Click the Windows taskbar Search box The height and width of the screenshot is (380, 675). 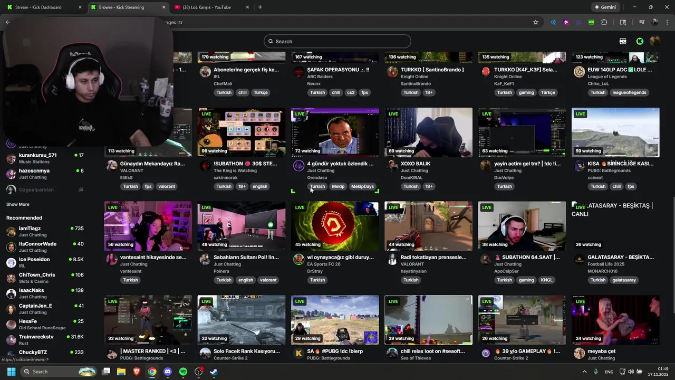(x=59, y=372)
